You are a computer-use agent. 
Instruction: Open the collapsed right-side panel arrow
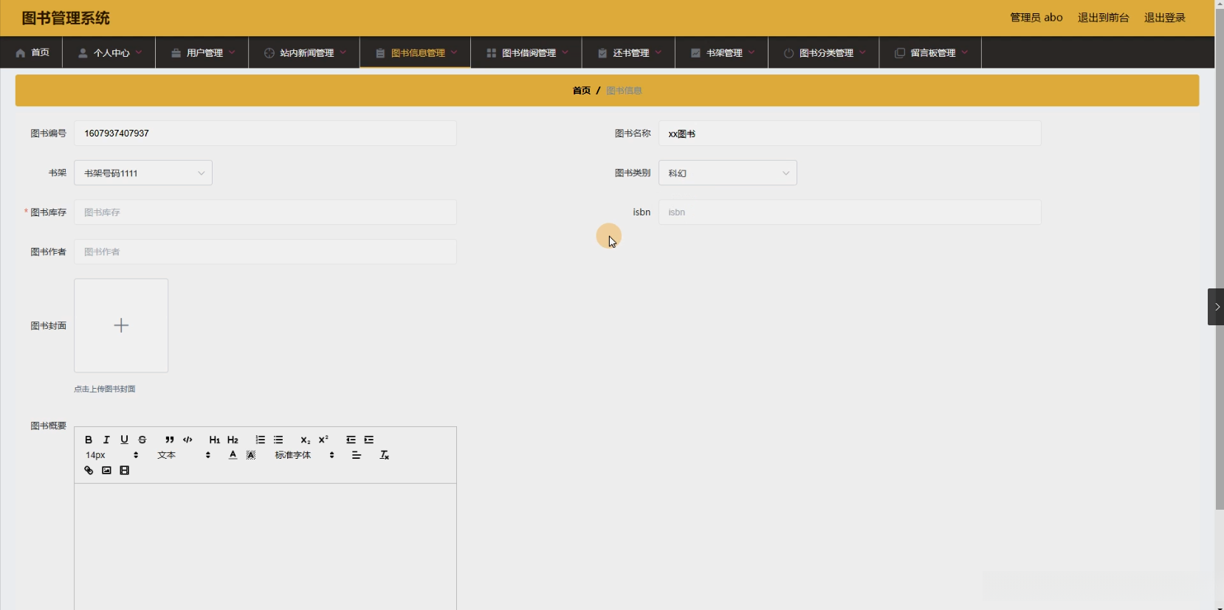1216,307
